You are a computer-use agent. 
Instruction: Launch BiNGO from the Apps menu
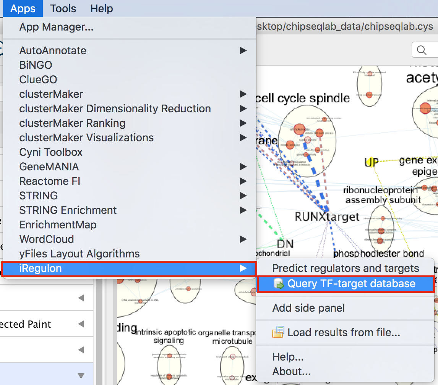pyautogui.click(x=36, y=65)
